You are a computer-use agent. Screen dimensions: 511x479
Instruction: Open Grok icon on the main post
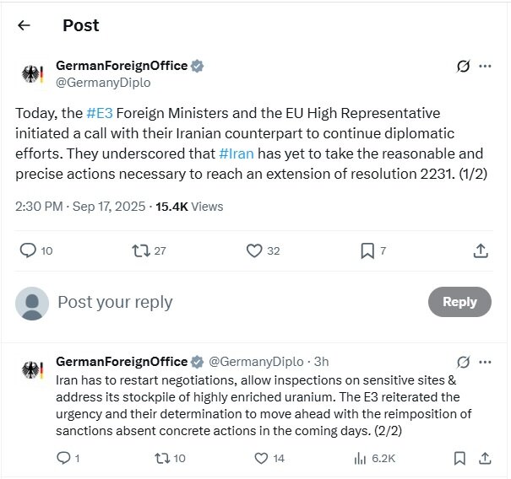462,67
